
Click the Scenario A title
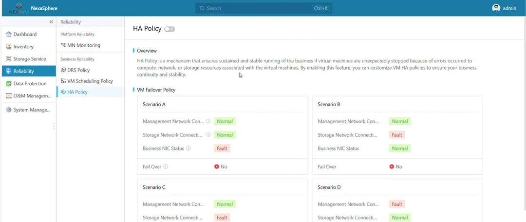[154, 104]
